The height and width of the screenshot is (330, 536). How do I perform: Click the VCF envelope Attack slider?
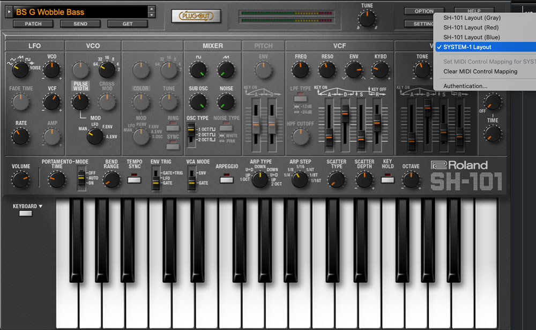coord(329,137)
